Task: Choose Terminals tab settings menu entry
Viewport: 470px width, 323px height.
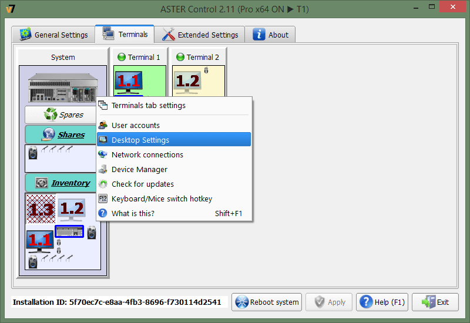Action: (x=174, y=106)
